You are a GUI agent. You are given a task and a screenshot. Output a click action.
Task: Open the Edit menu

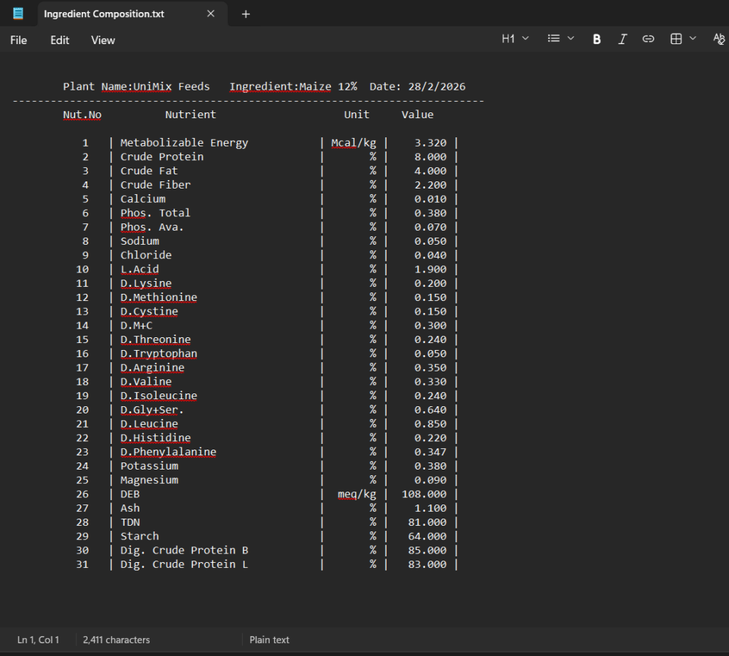tap(60, 40)
